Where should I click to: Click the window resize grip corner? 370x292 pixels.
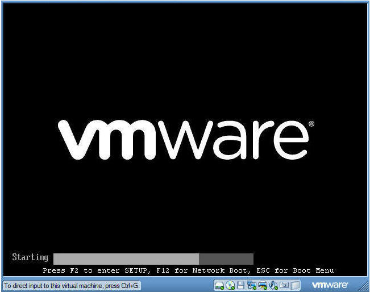coord(364,286)
